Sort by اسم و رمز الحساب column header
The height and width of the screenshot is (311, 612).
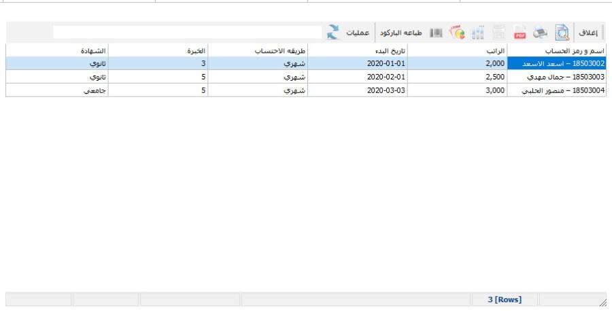click(556, 51)
